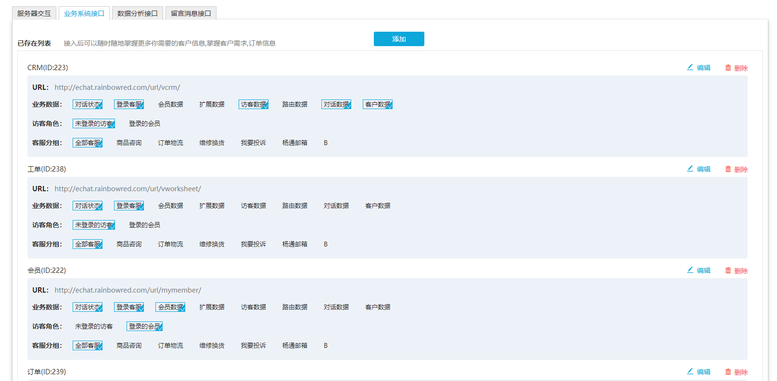777x381 pixels.
Task: Open the CRM vcrm URL link
Action: 117,87
